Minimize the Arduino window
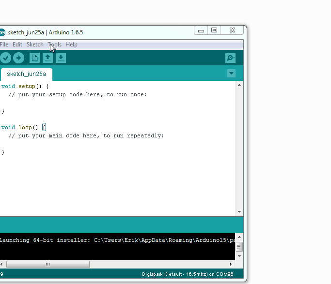331x284 pixels. pos(201,30)
